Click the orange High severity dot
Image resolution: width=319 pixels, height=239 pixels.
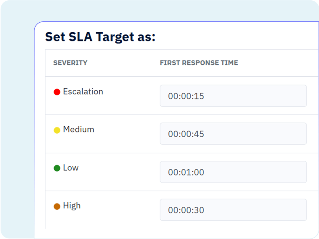[x=57, y=206]
